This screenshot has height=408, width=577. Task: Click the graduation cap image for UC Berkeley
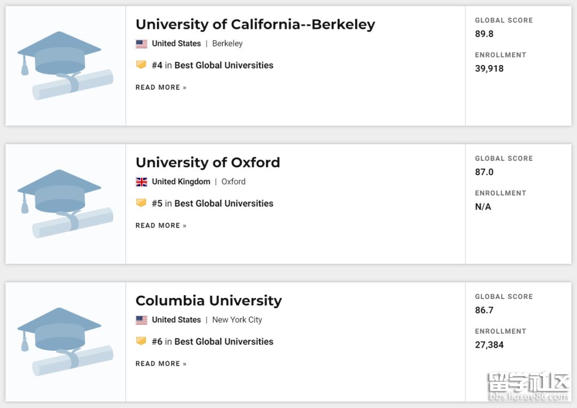[x=65, y=65]
